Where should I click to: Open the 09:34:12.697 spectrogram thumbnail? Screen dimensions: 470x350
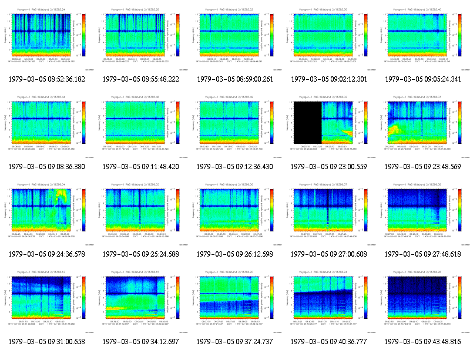[141, 301]
